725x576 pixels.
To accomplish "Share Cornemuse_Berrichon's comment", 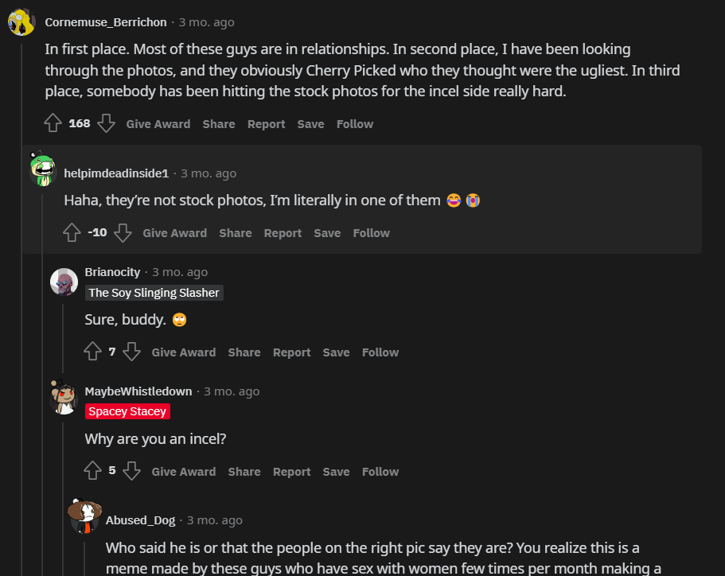I will coord(219,124).
